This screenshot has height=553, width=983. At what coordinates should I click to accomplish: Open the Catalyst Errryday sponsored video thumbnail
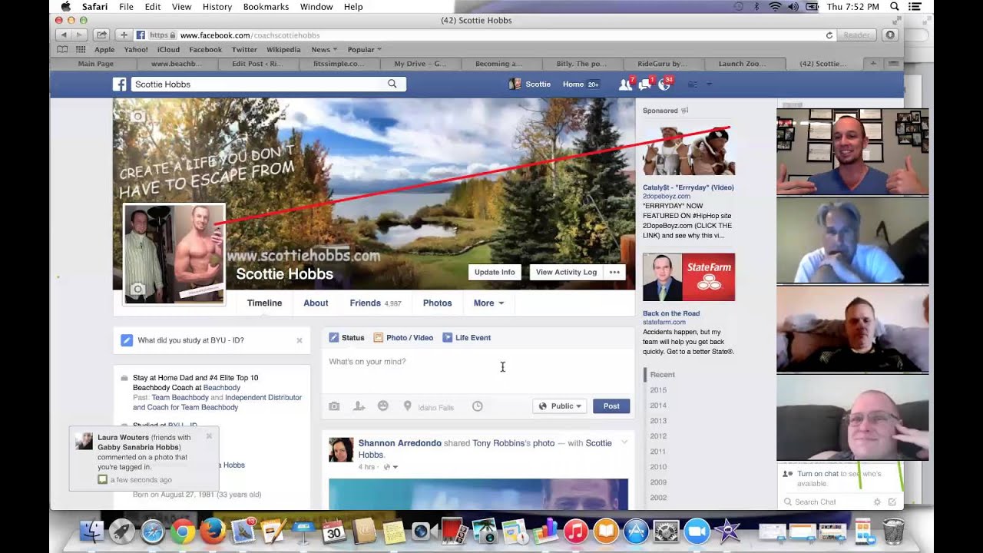[x=689, y=152]
